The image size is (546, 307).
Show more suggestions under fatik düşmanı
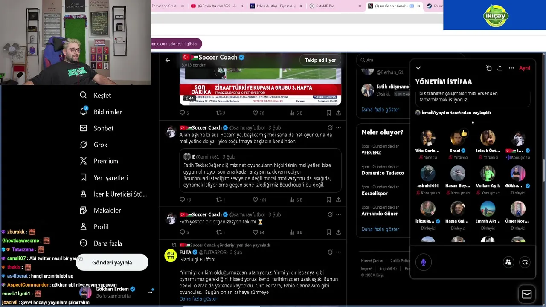380,110
